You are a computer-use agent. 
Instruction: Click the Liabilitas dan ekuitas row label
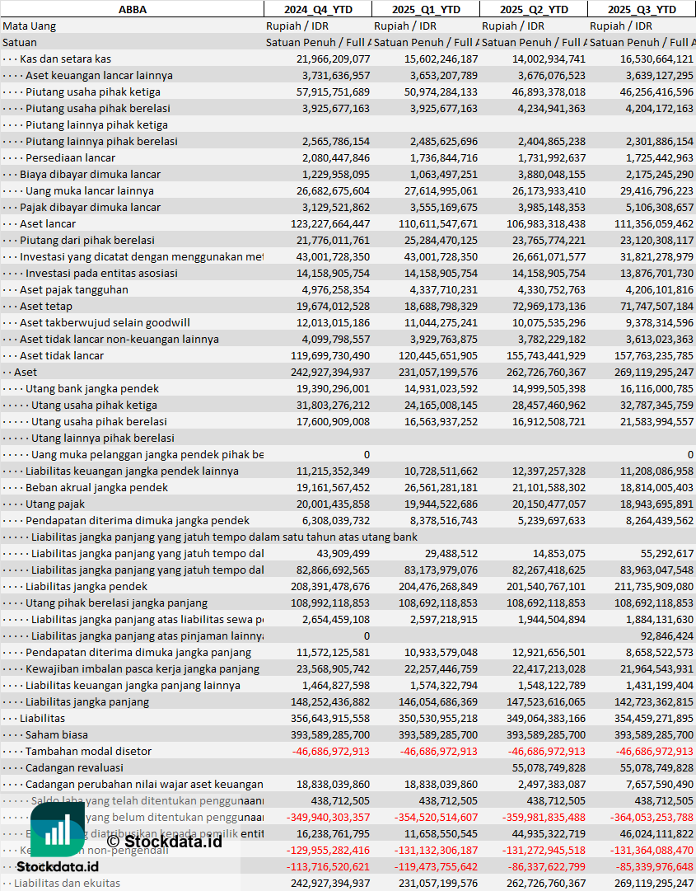67,883
